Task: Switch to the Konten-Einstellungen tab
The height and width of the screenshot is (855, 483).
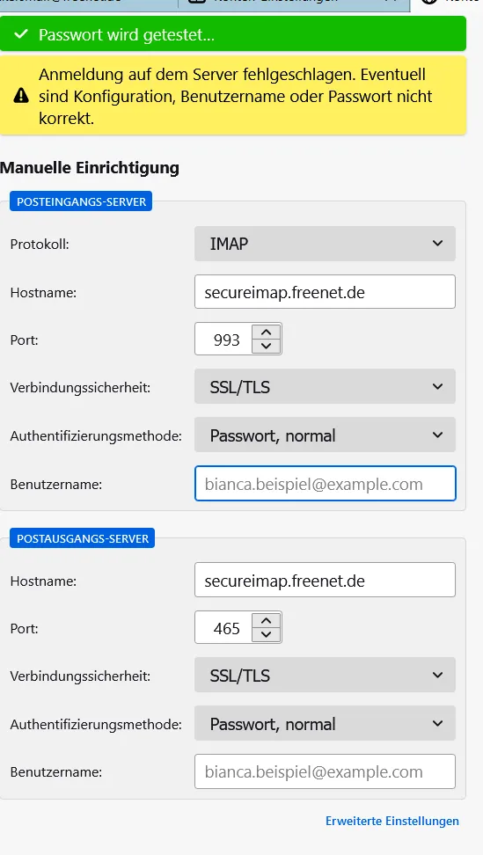Action: (294, 4)
